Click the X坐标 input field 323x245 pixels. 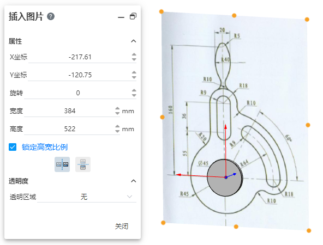coord(80,57)
